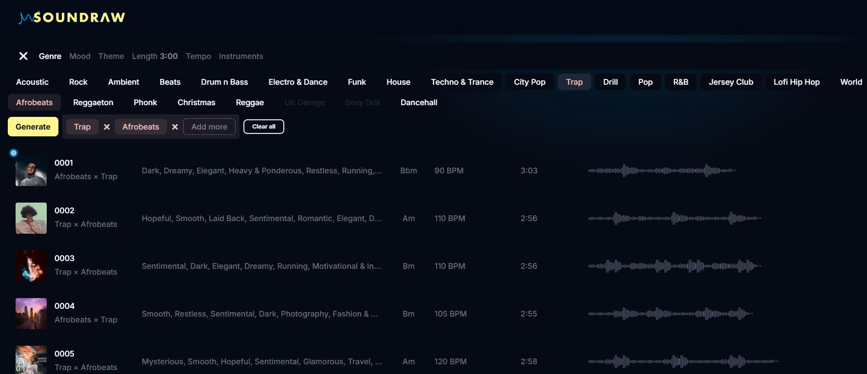Click the Trap filter tag
The width and height of the screenshot is (867, 374).
(82, 127)
